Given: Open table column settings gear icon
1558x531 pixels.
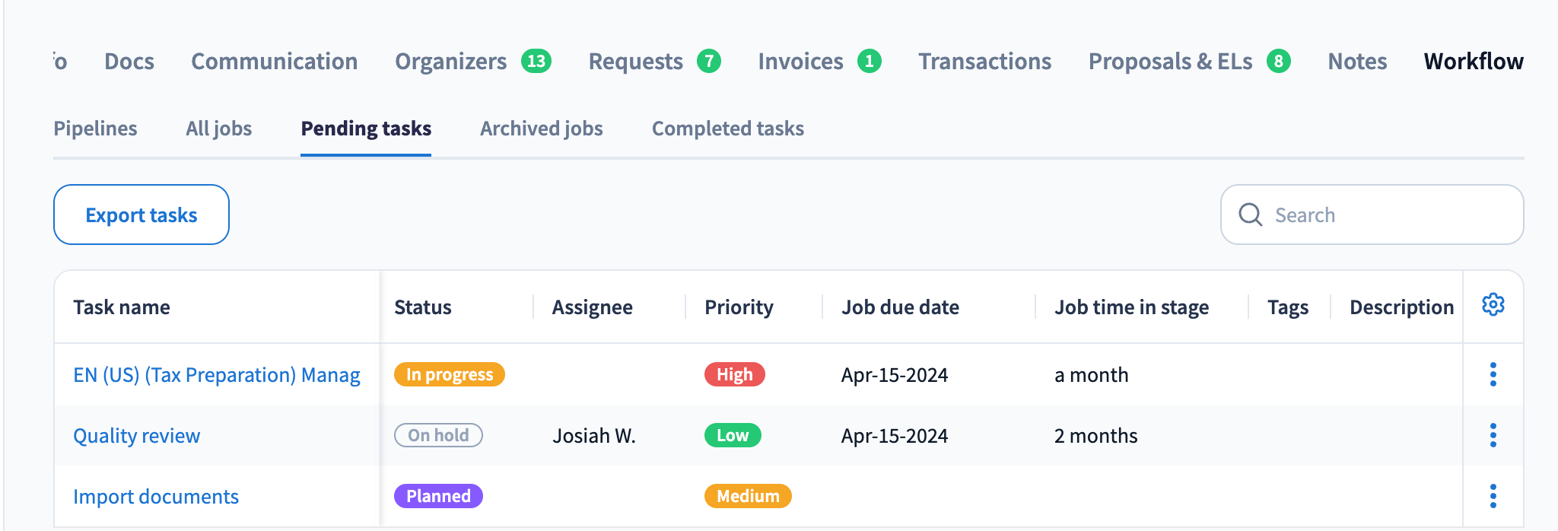Looking at the screenshot, I should (x=1493, y=305).
